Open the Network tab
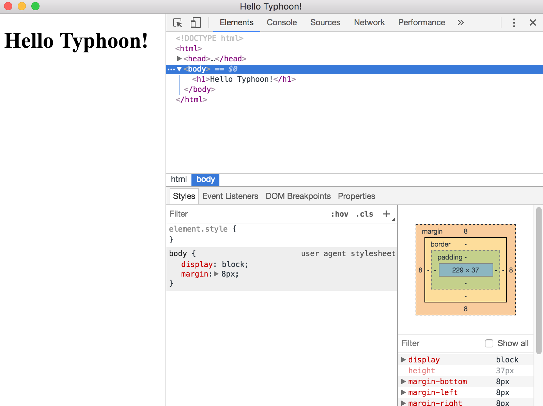543x406 pixels. click(369, 22)
